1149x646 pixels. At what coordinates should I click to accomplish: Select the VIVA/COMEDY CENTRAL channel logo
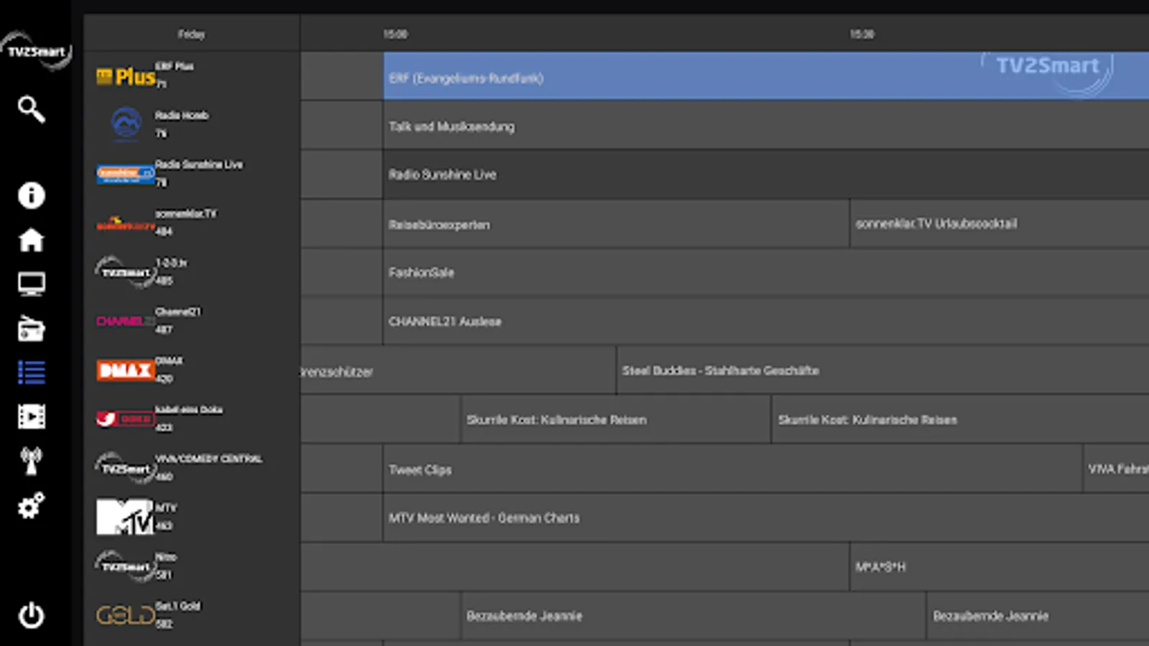(x=126, y=468)
